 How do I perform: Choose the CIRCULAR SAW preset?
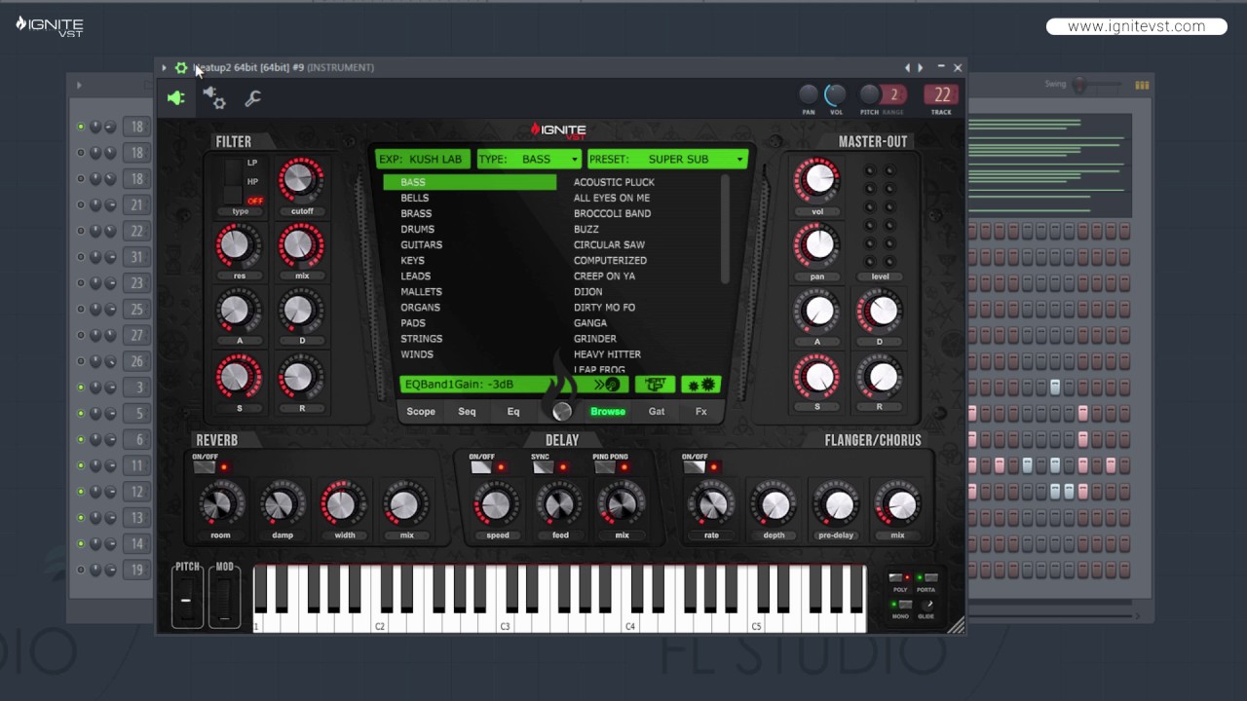(609, 244)
